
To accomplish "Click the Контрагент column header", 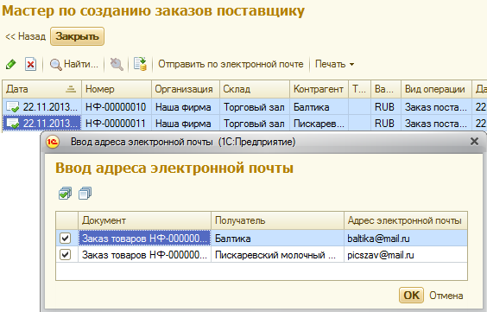I will pyautogui.click(x=319, y=89).
